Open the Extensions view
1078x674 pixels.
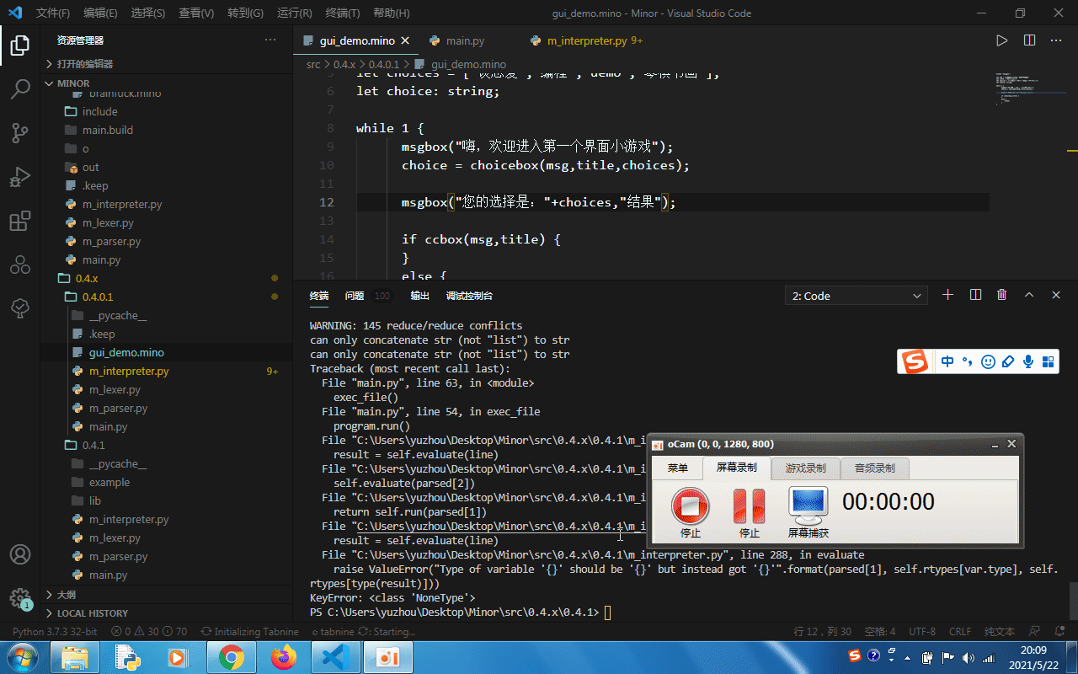click(x=20, y=221)
